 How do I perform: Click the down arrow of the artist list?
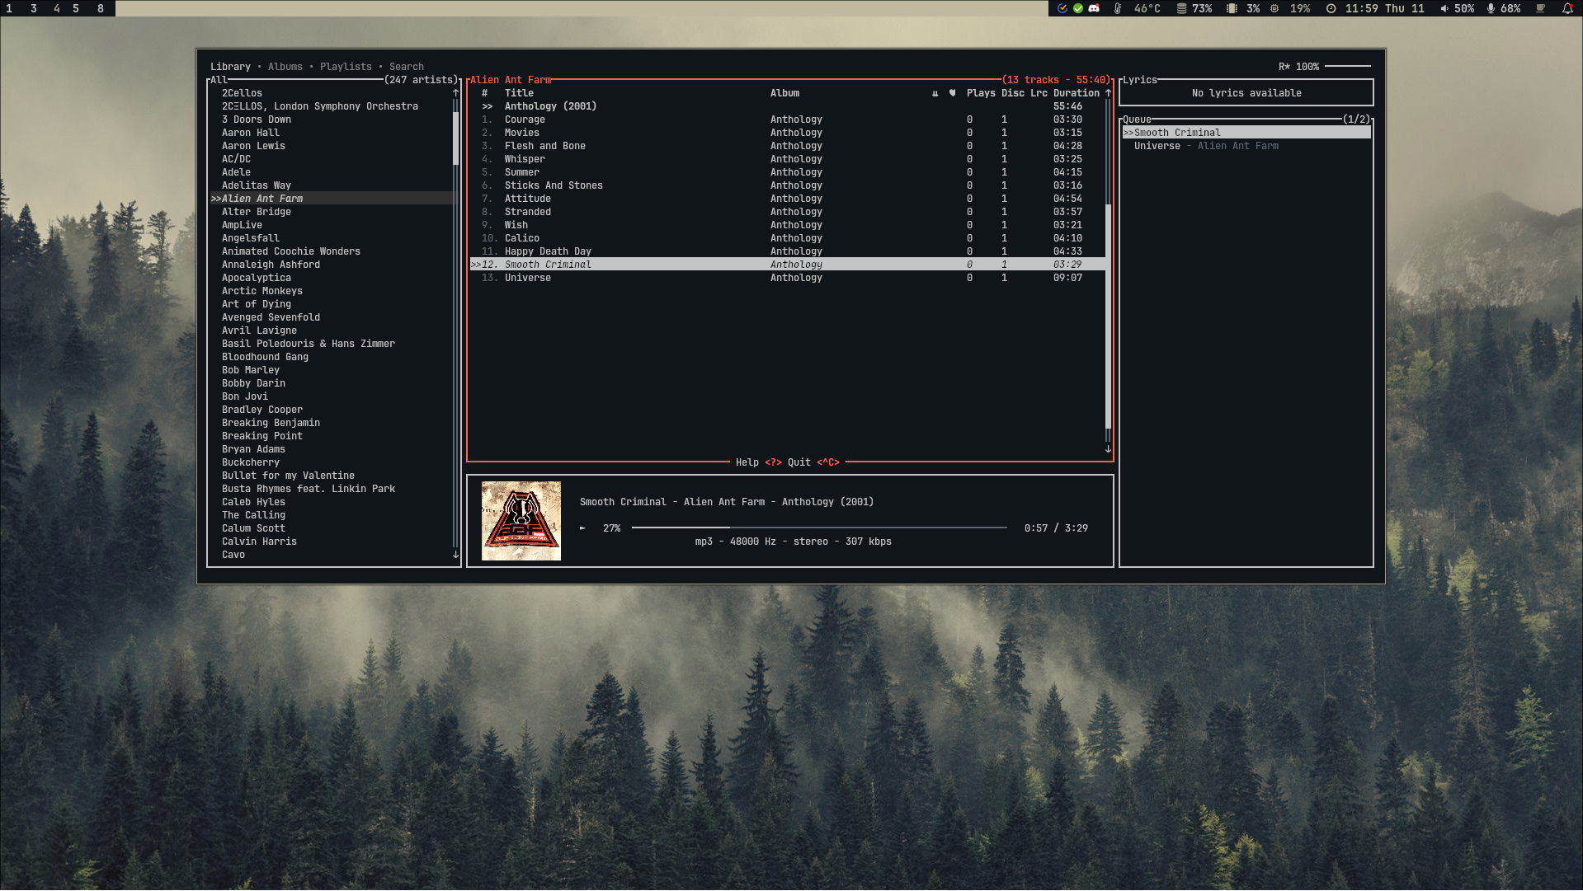pos(455,555)
